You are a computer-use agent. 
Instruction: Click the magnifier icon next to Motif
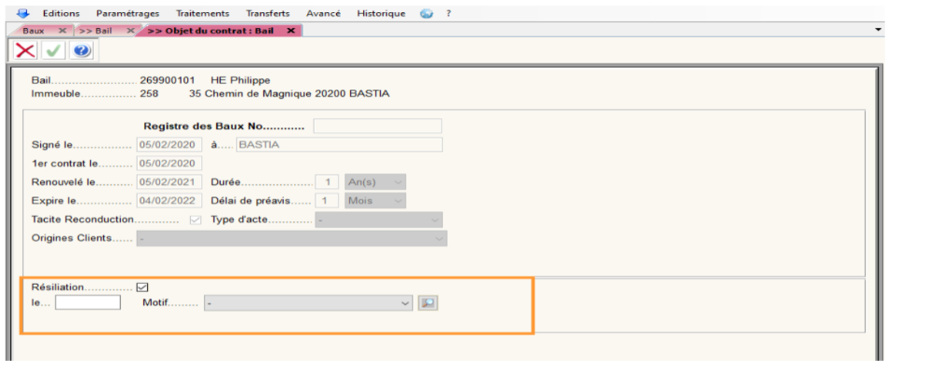tap(427, 302)
